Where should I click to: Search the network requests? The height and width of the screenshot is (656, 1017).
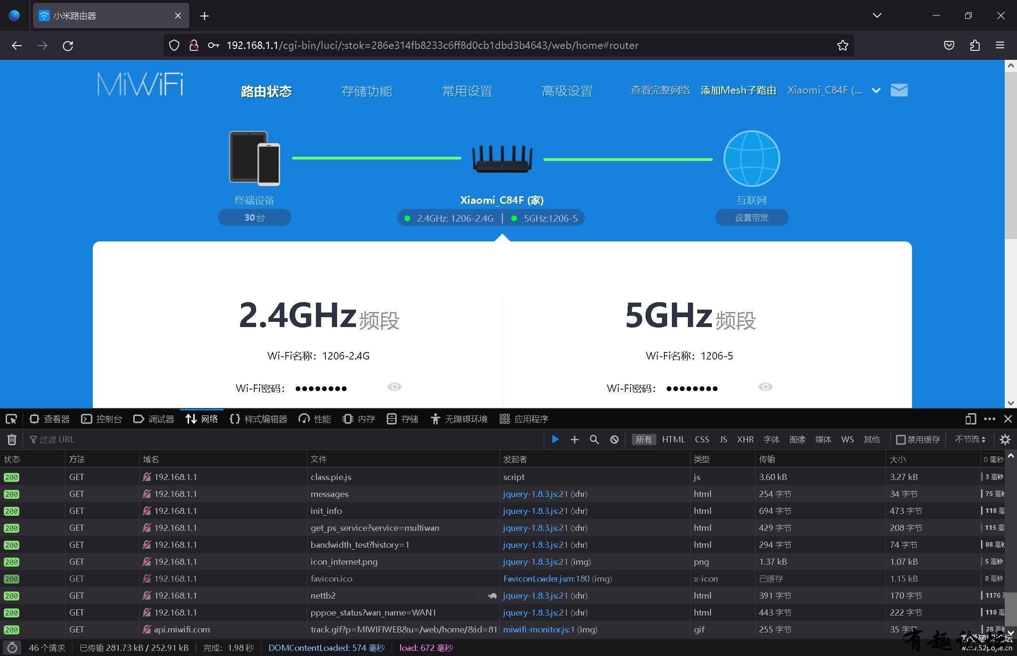[x=594, y=440]
